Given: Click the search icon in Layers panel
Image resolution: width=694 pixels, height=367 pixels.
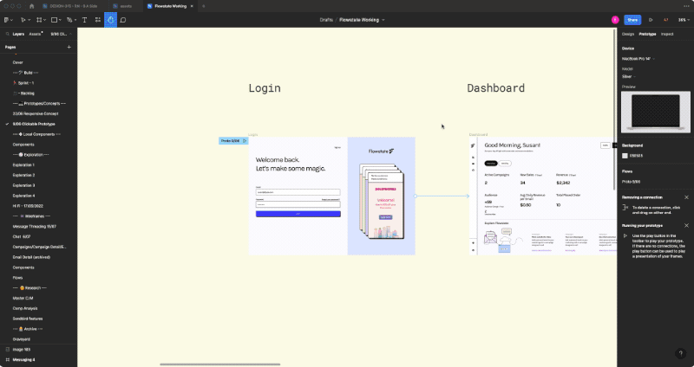Looking at the screenshot, I should coord(8,34).
